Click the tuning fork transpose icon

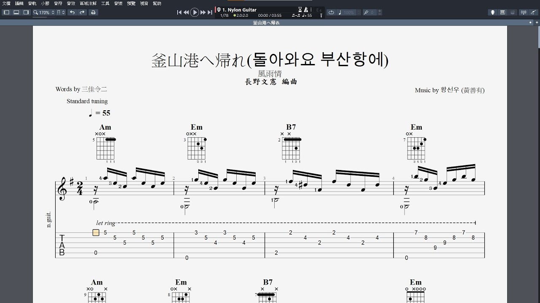[366, 13]
